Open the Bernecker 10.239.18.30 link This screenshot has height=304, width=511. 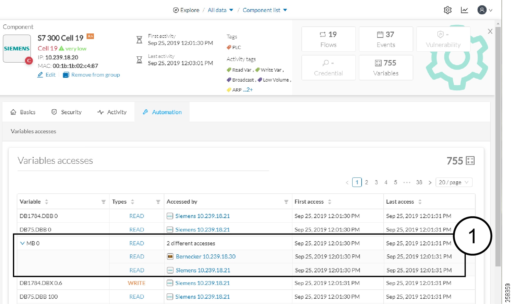click(205, 256)
